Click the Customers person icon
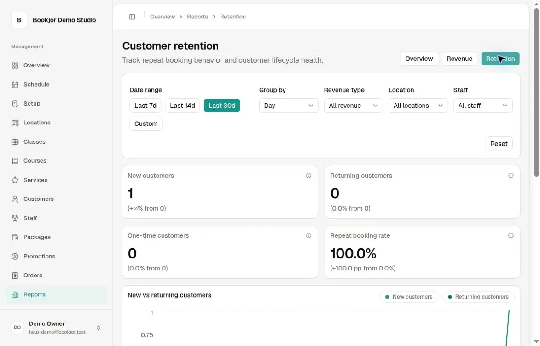540x346 pixels. (x=15, y=199)
